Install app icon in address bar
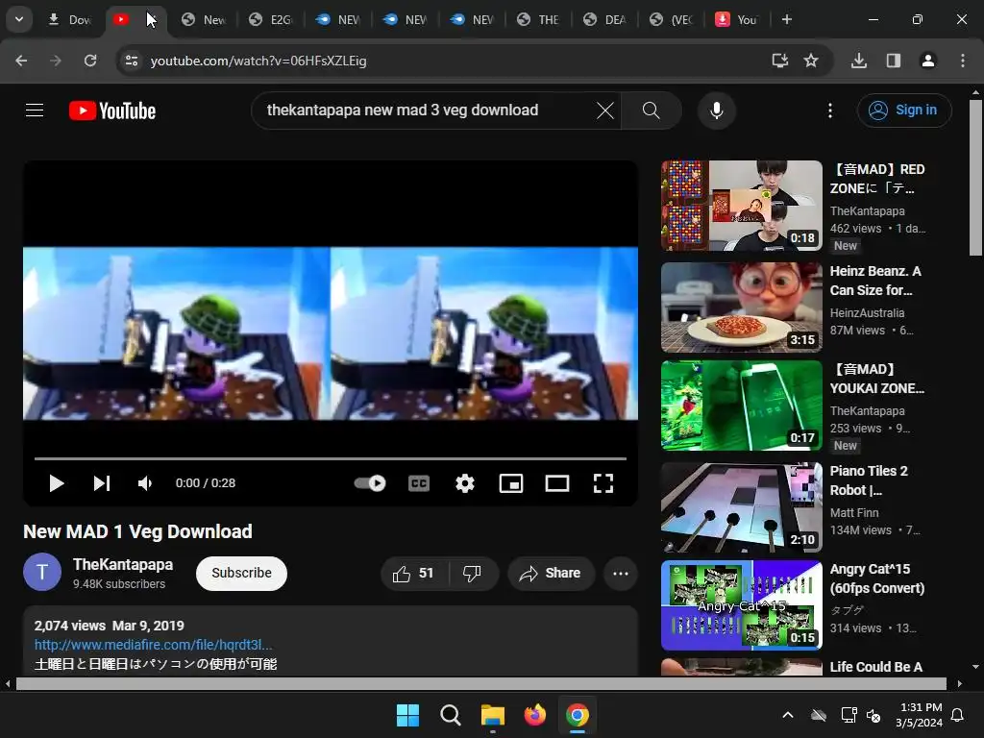Image resolution: width=984 pixels, height=738 pixels. pos(780,61)
